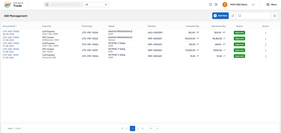Screen dimensions: 281x133
Task: Click the refresh list icon
Action: click(233, 16)
